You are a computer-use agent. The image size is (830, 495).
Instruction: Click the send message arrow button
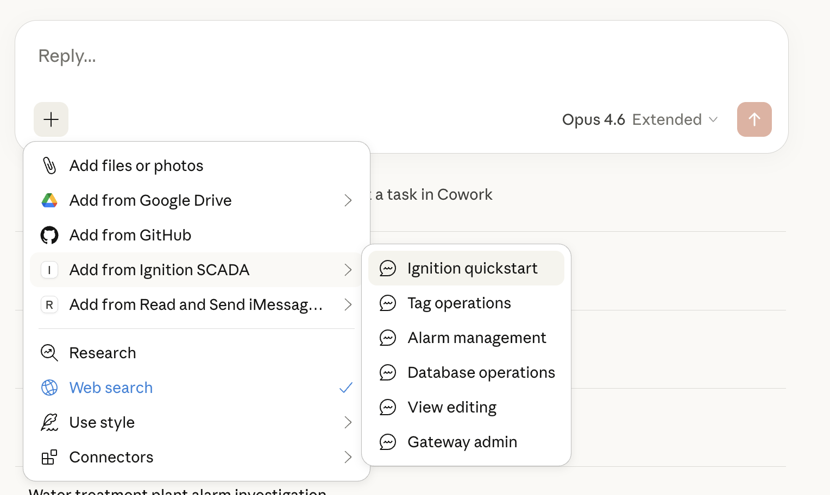pyautogui.click(x=754, y=119)
